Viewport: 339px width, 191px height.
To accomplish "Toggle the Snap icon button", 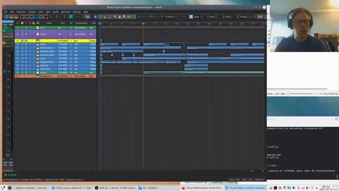I will pyautogui.click(x=191, y=16).
